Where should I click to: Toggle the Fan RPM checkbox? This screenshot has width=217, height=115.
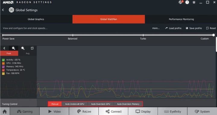(3, 74)
